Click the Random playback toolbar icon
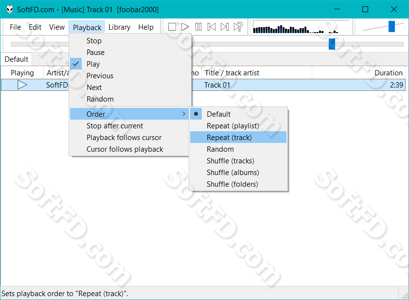Screen dimensions: 409x300 click(x=238, y=27)
